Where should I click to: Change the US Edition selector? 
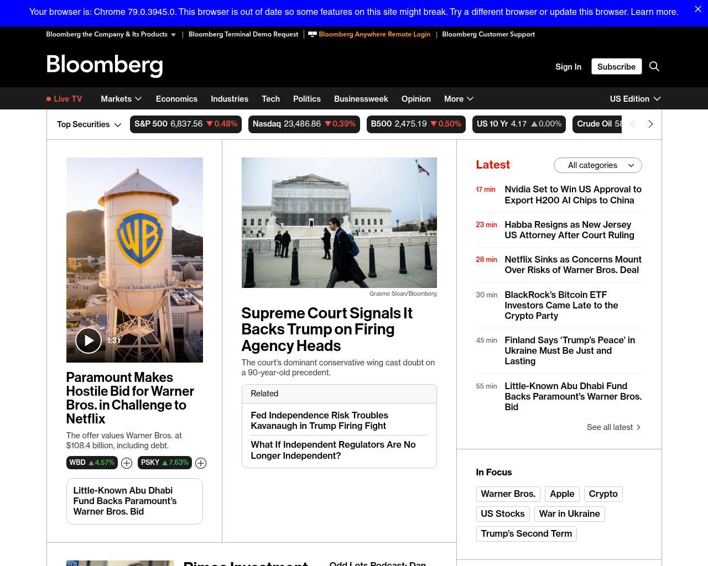tap(635, 99)
